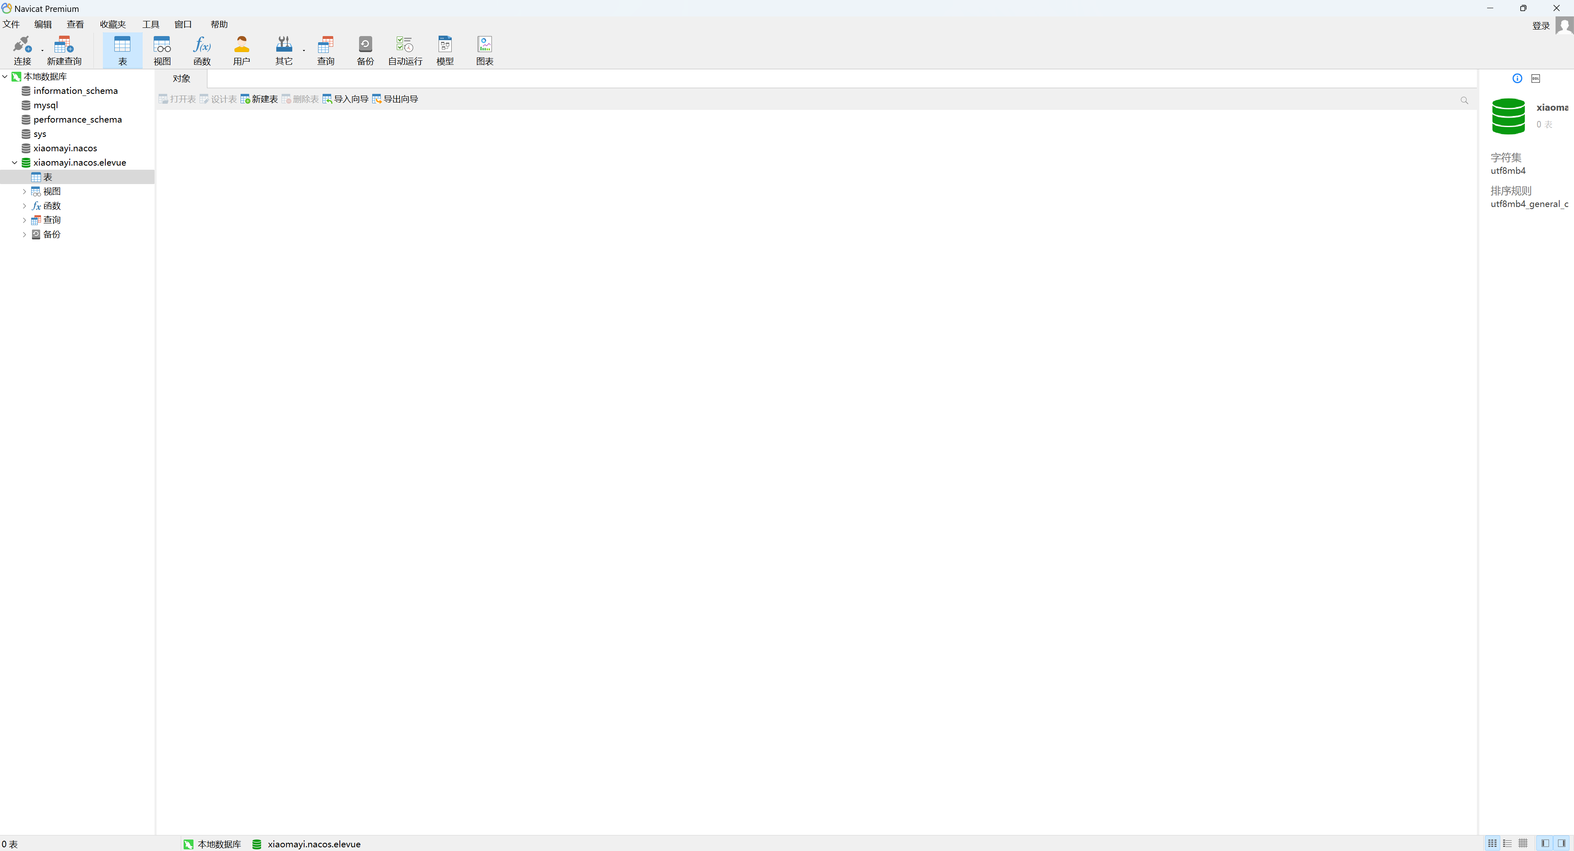Click the 设计表 button

point(218,99)
